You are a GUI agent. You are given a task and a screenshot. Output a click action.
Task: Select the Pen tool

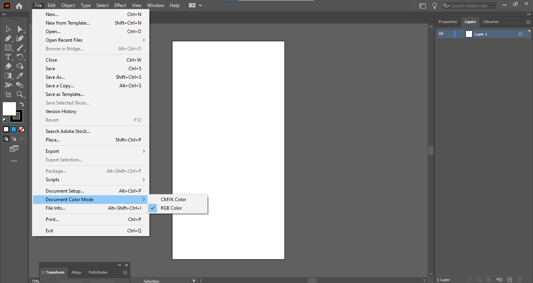8,38
